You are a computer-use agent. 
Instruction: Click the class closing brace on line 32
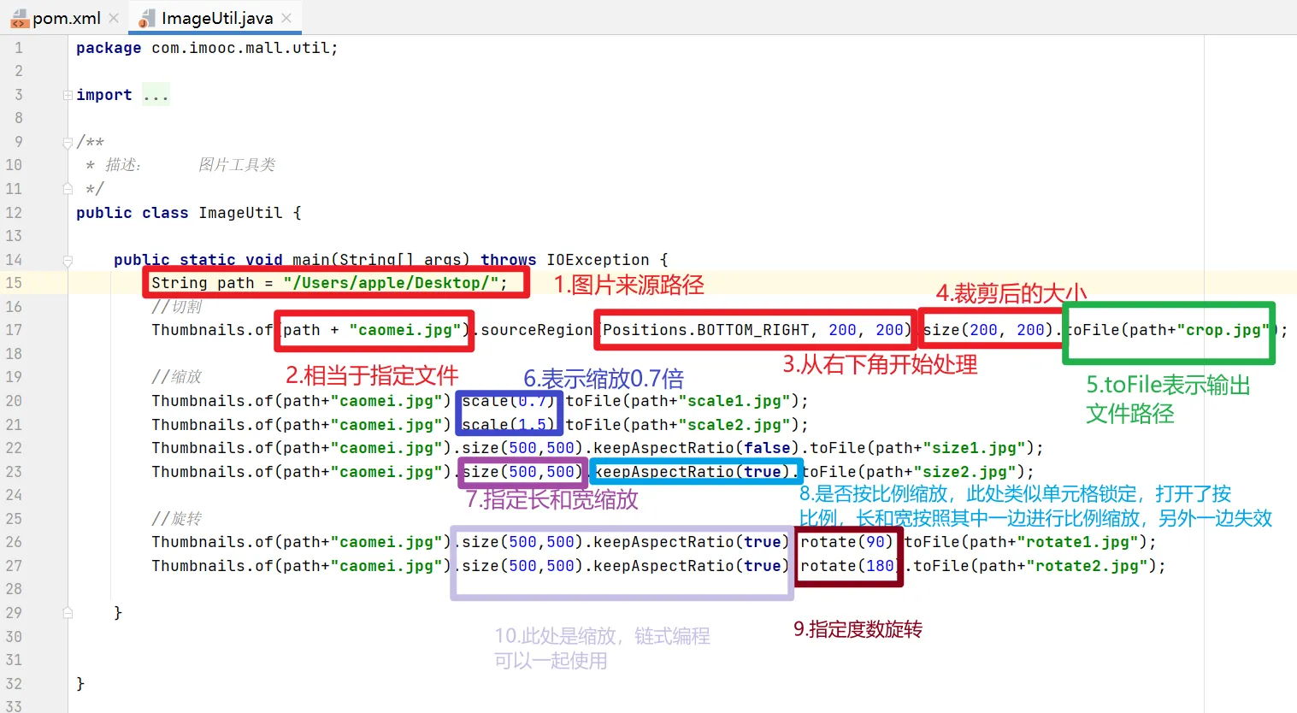click(80, 684)
